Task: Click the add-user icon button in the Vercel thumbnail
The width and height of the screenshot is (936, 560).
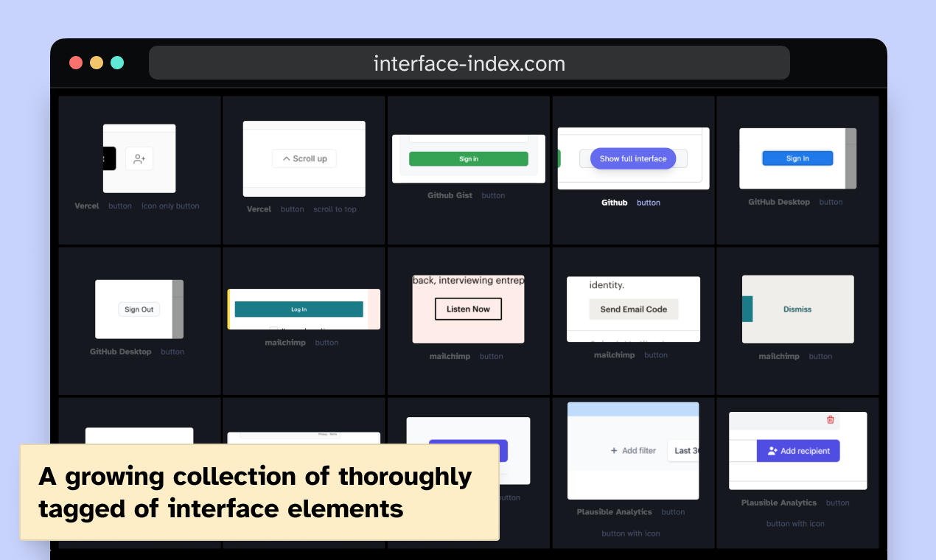Action: [x=139, y=158]
